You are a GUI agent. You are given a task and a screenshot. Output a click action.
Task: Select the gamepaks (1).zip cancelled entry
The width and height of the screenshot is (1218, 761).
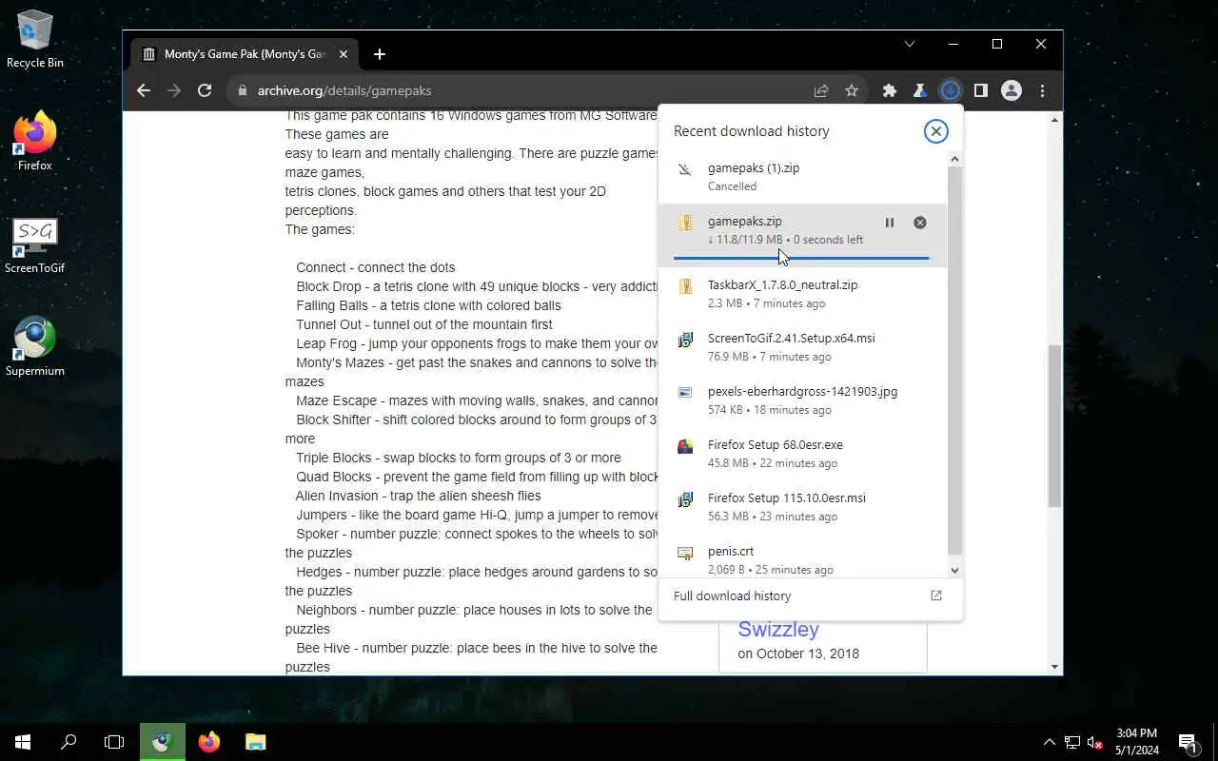(803, 177)
